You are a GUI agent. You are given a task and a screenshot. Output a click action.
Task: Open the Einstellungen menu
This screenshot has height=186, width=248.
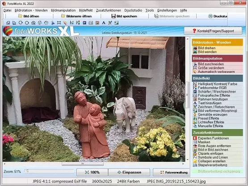pos(167,10)
